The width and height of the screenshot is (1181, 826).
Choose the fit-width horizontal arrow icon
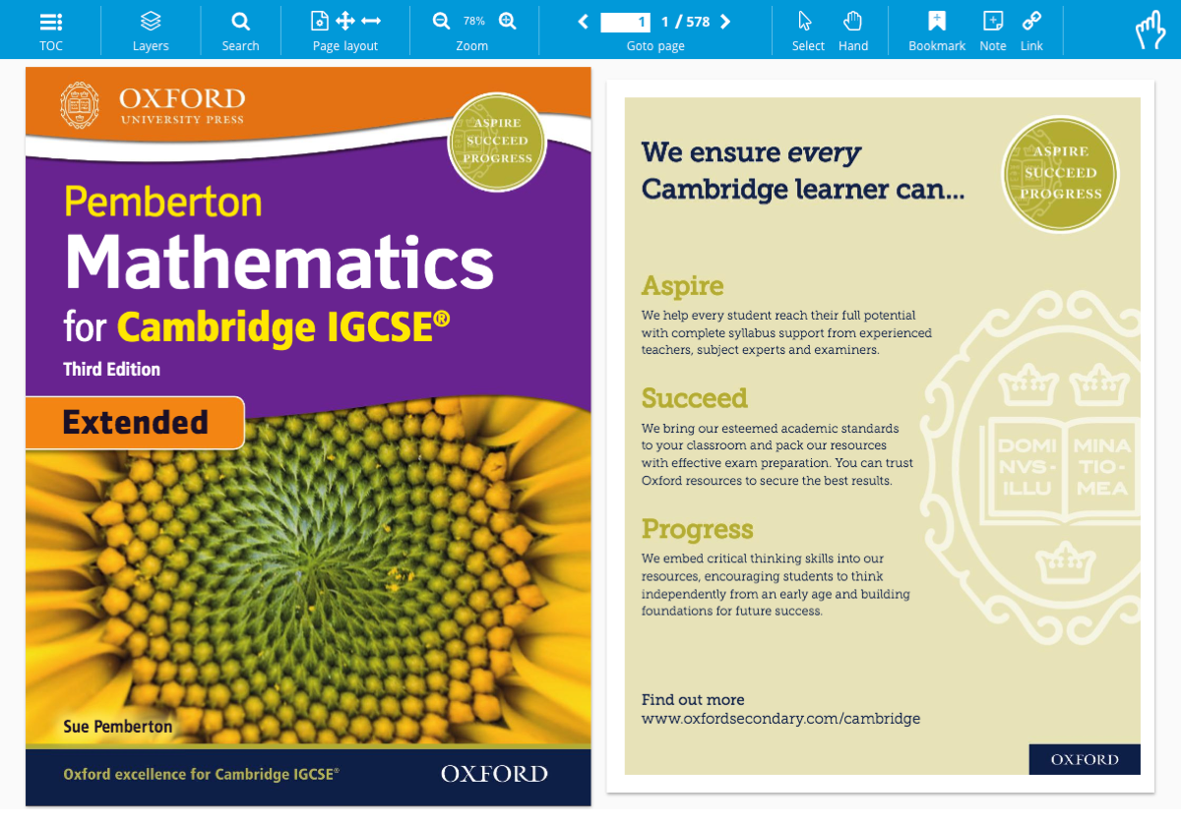(371, 21)
